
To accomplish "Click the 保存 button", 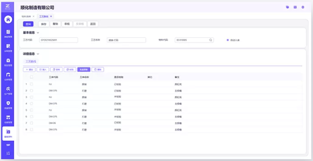I will (x=44, y=24).
